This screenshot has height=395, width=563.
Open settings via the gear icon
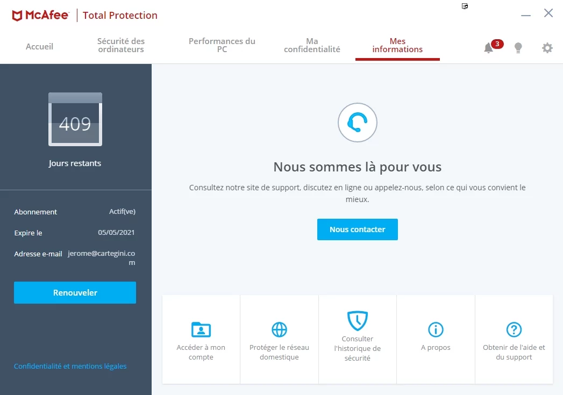coord(547,47)
